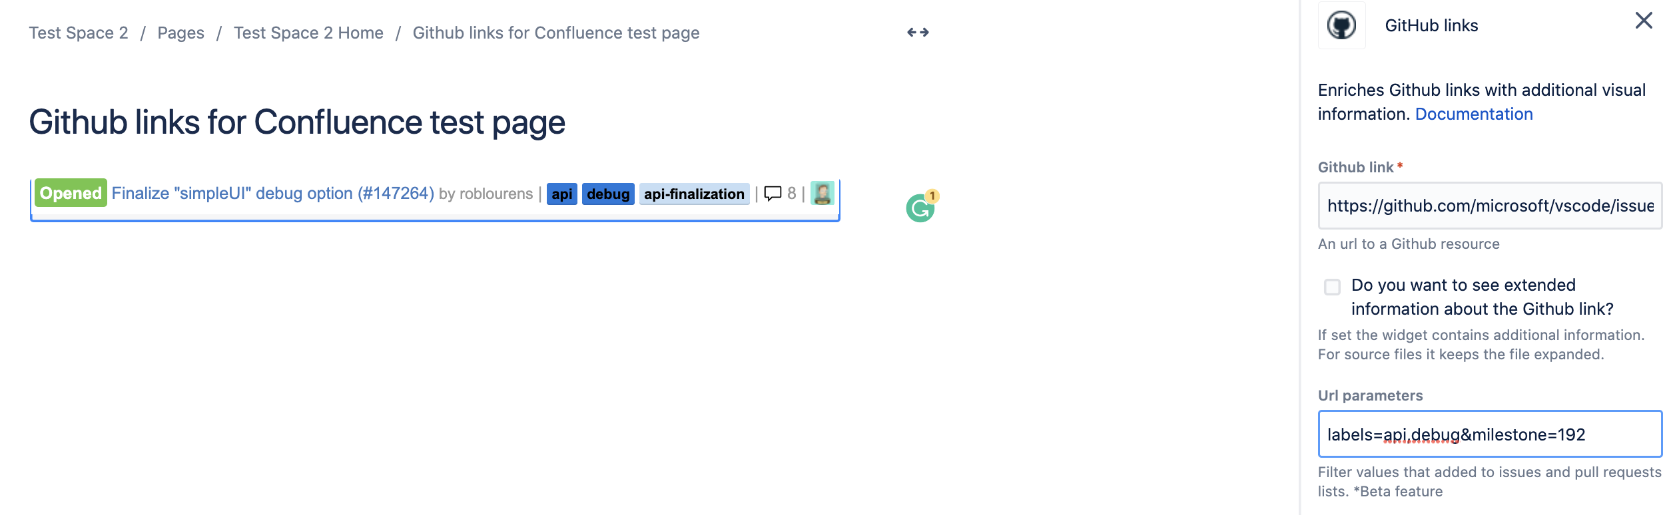Viewport: 1673px width, 515px height.
Task: Click the Grammarly badge icon
Action: [x=920, y=208]
